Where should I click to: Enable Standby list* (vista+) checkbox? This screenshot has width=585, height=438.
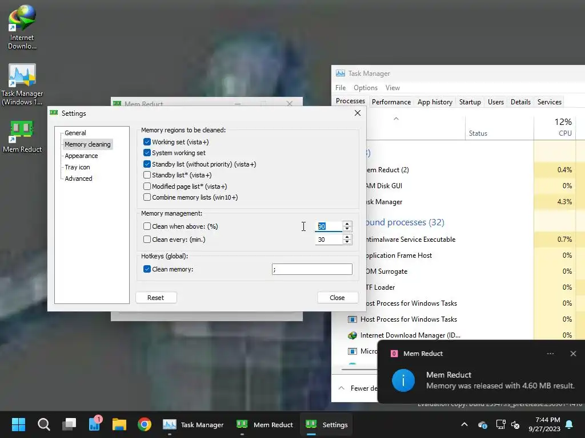click(147, 175)
